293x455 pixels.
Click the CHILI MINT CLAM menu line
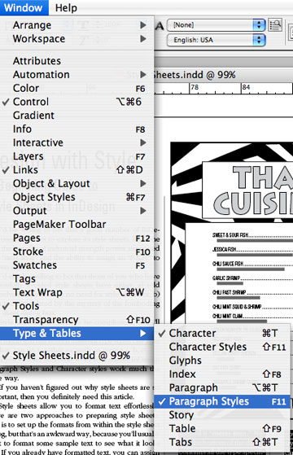252,316
